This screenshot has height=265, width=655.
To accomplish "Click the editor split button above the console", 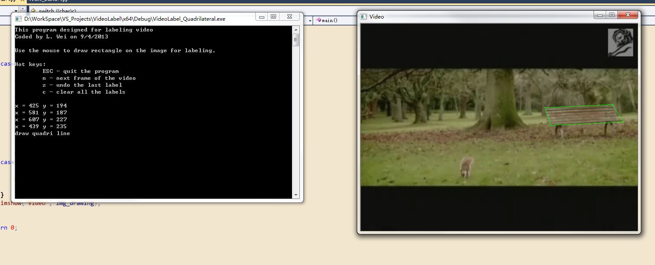I will coord(23,9).
